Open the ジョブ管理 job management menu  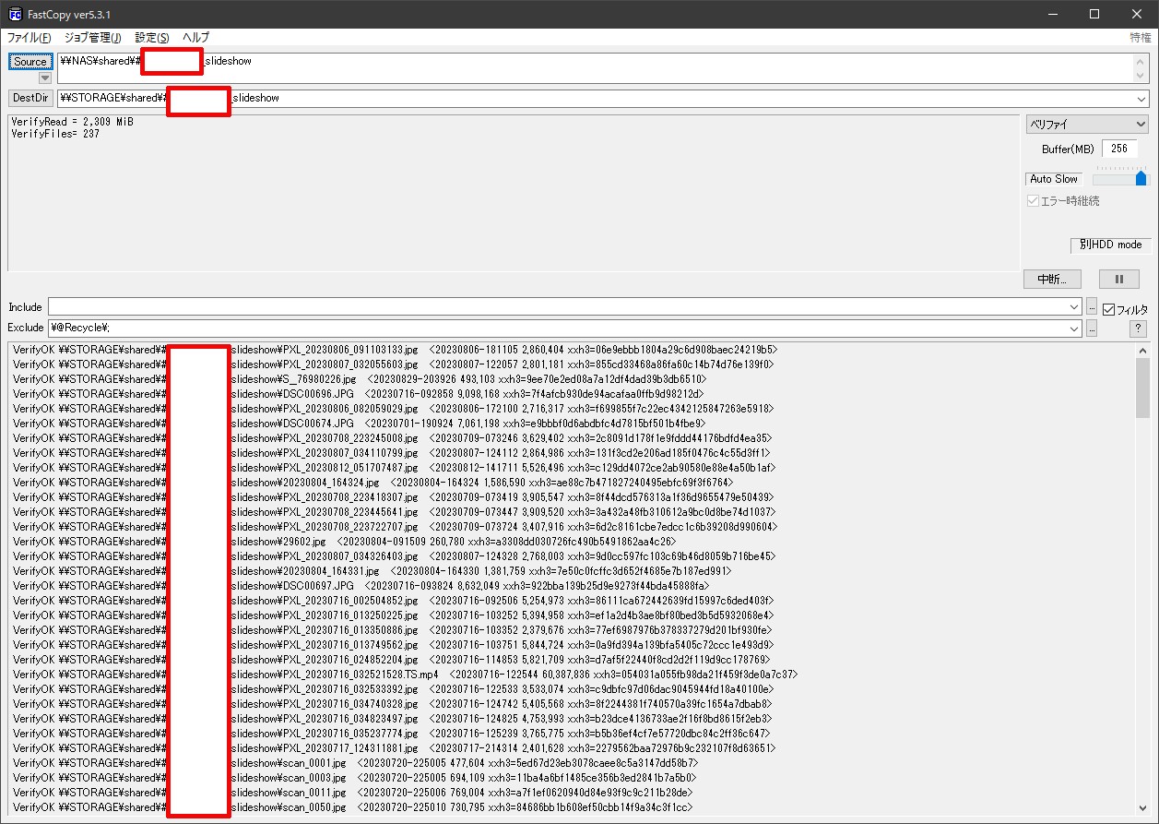[x=93, y=38]
